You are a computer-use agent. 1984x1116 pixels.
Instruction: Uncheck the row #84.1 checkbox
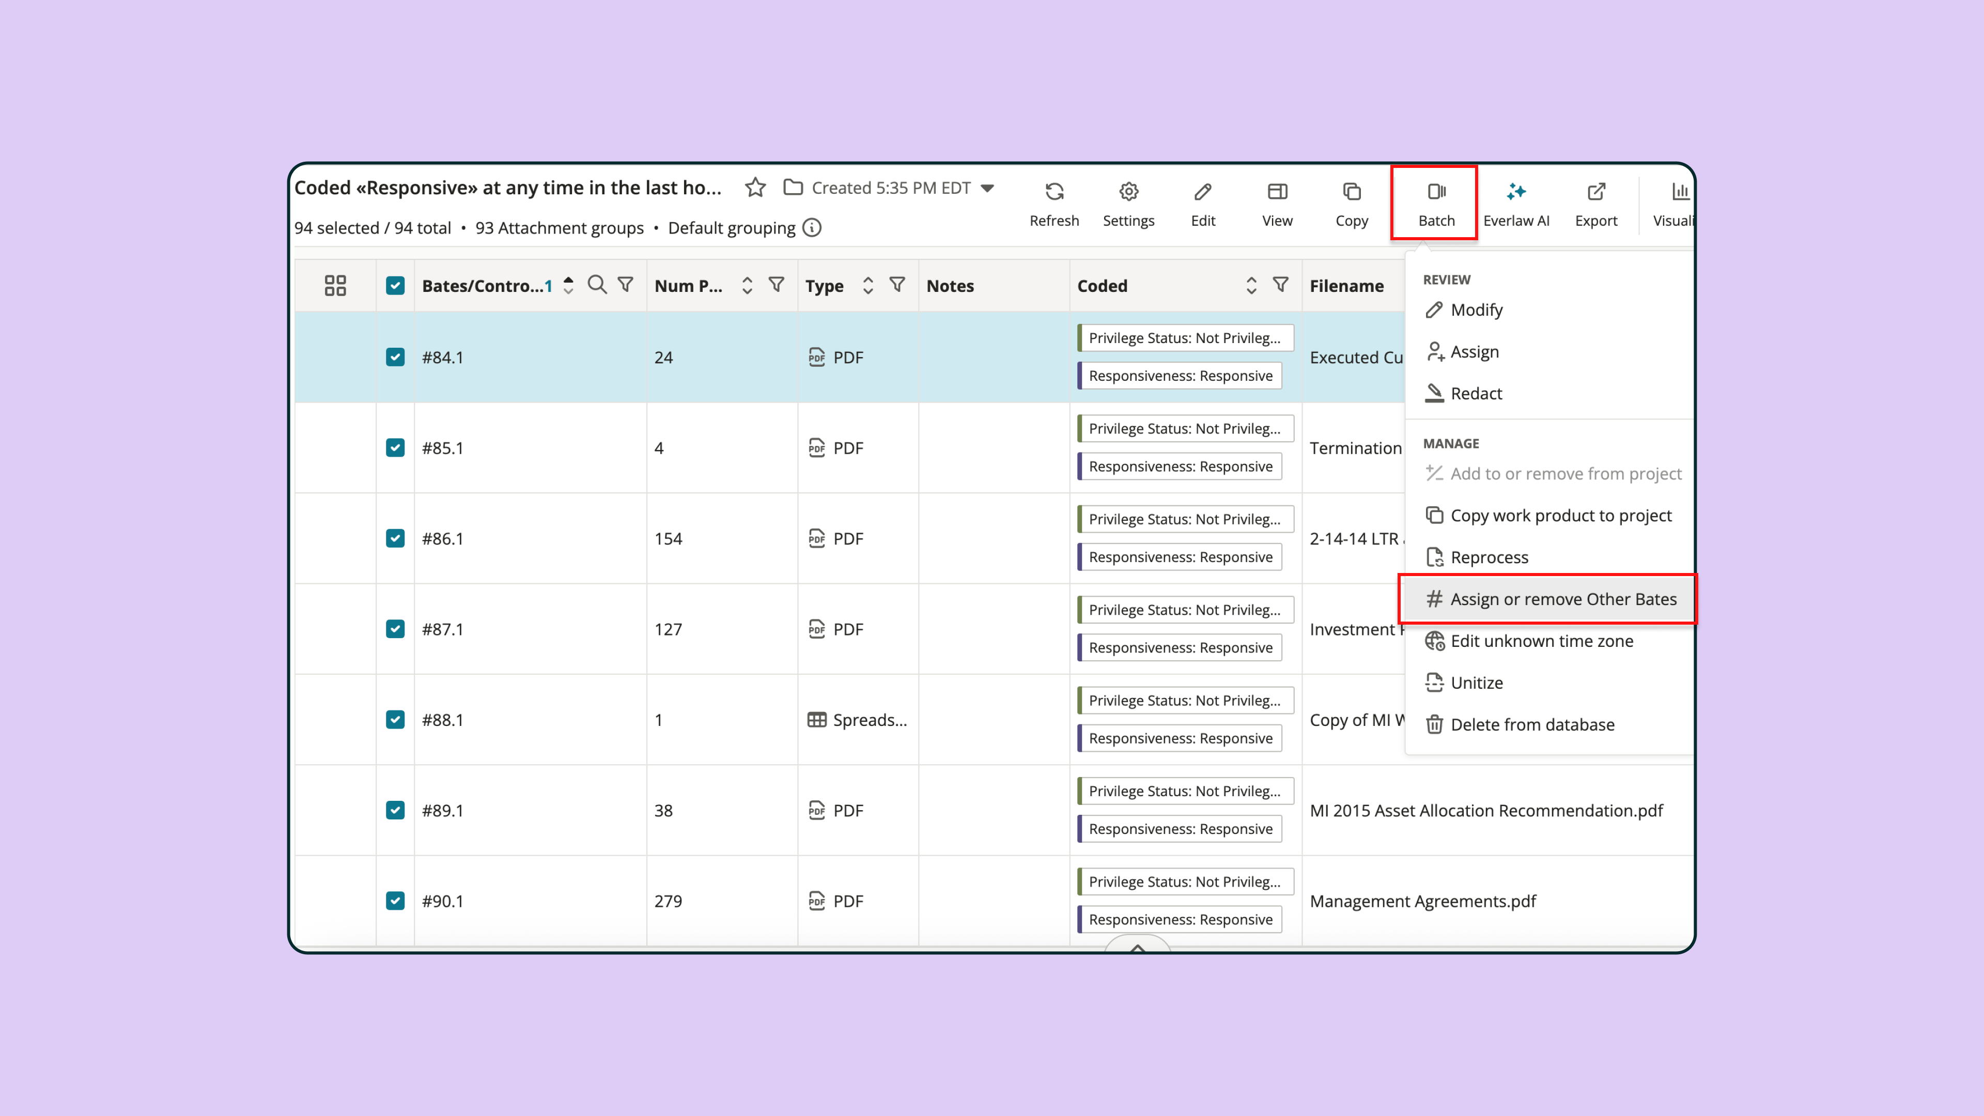[395, 358]
